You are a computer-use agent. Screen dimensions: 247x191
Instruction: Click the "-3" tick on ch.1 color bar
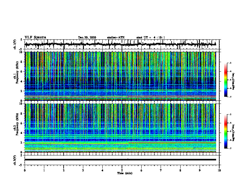[230, 63]
